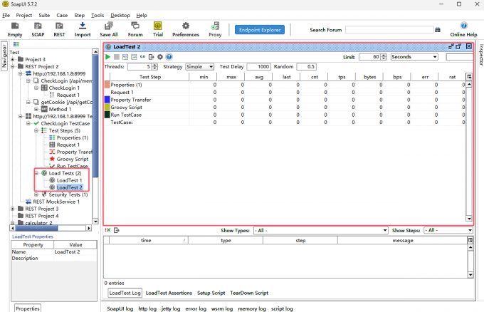Open the Project menu
The height and width of the screenshot is (312, 484).
[x=24, y=15]
